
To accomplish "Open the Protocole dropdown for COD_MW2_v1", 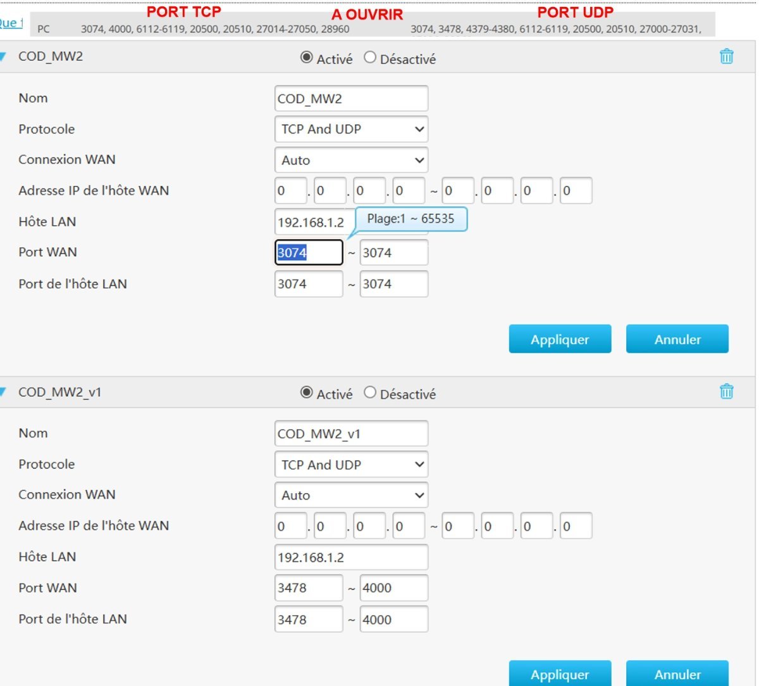I will point(351,464).
